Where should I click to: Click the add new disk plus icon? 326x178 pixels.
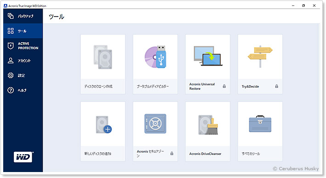[x=104, y=125]
